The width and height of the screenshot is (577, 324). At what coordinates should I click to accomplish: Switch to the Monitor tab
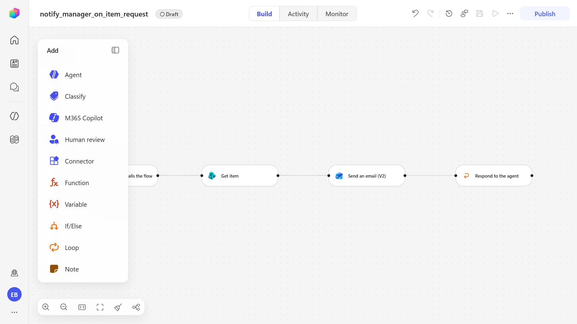click(x=337, y=14)
